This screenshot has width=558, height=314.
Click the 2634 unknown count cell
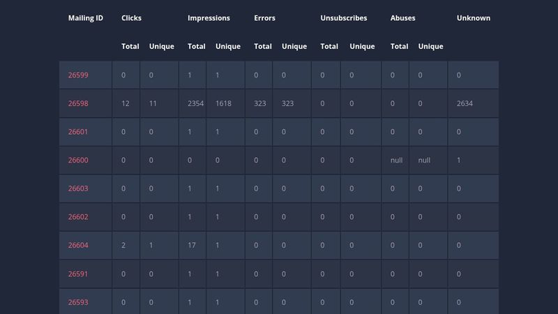click(465, 103)
